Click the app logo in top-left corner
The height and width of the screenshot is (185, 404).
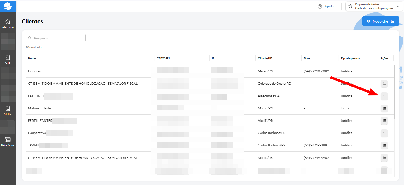pyautogui.click(x=8, y=6)
